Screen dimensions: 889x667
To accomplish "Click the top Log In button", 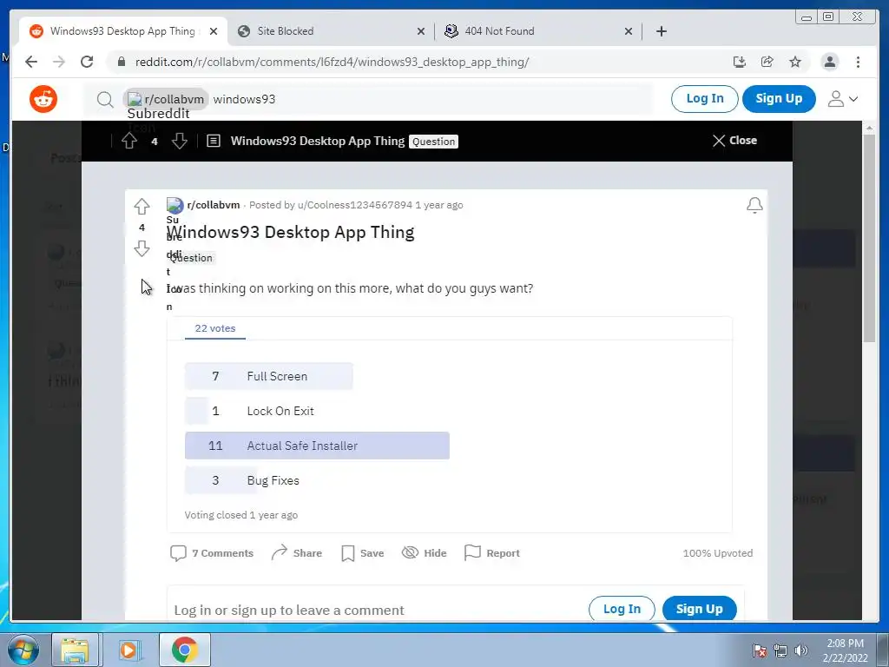I will point(705,99).
